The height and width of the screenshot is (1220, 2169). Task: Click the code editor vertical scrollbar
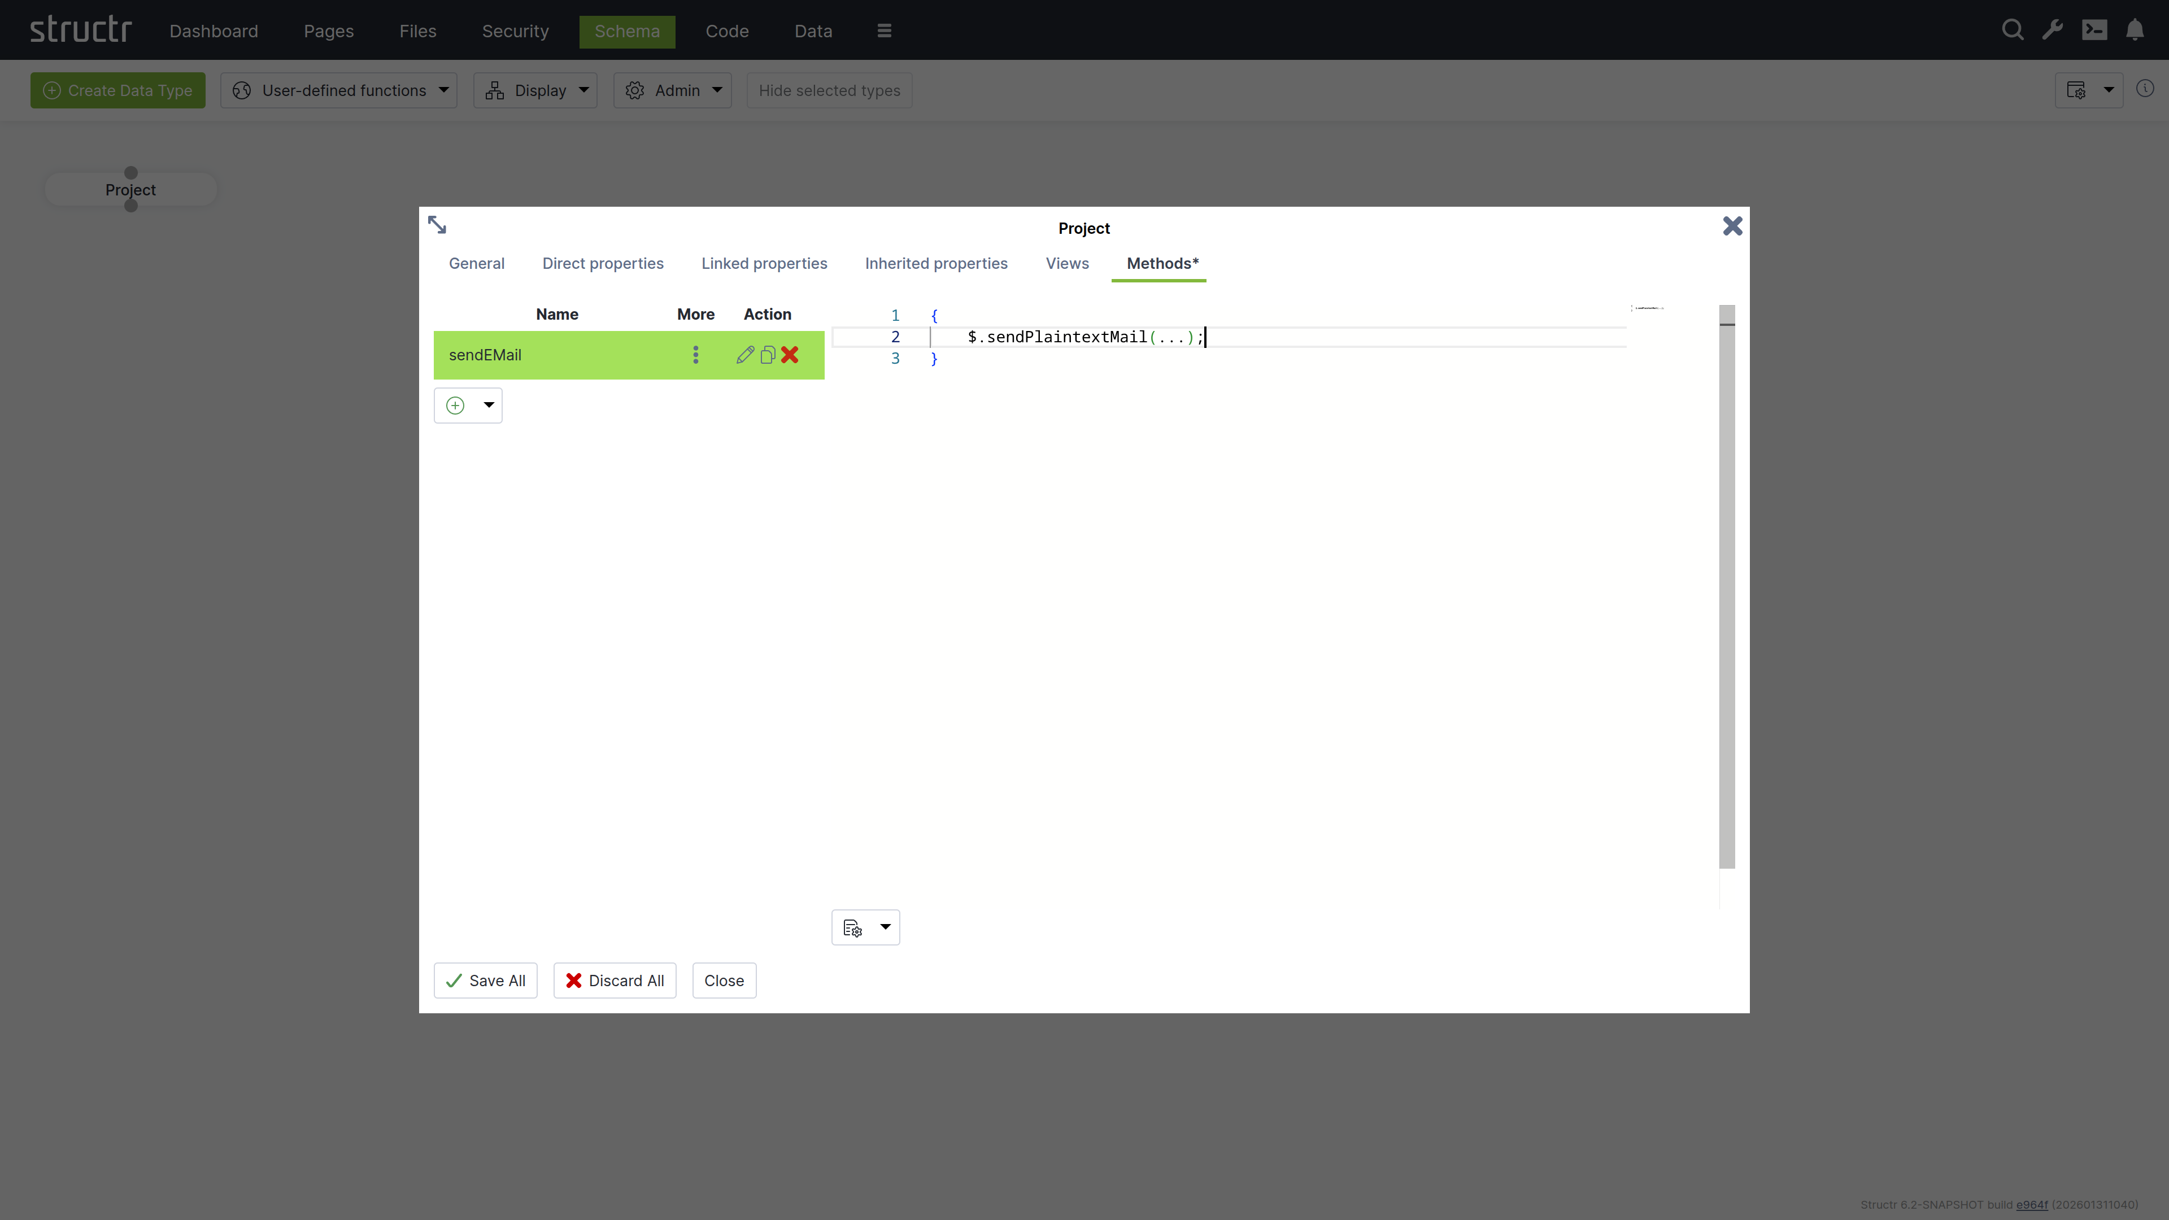tap(1727, 589)
